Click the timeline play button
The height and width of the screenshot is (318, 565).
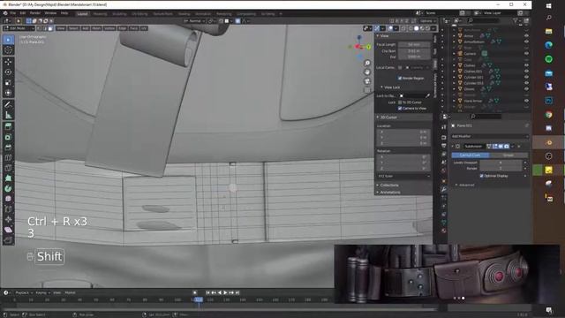(225, 292)
